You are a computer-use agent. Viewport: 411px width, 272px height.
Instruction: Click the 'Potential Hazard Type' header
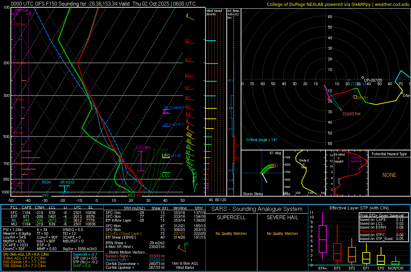[x=389, y=154]
